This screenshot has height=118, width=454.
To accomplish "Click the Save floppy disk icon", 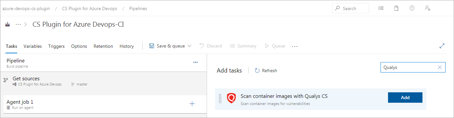I will 151,46.
